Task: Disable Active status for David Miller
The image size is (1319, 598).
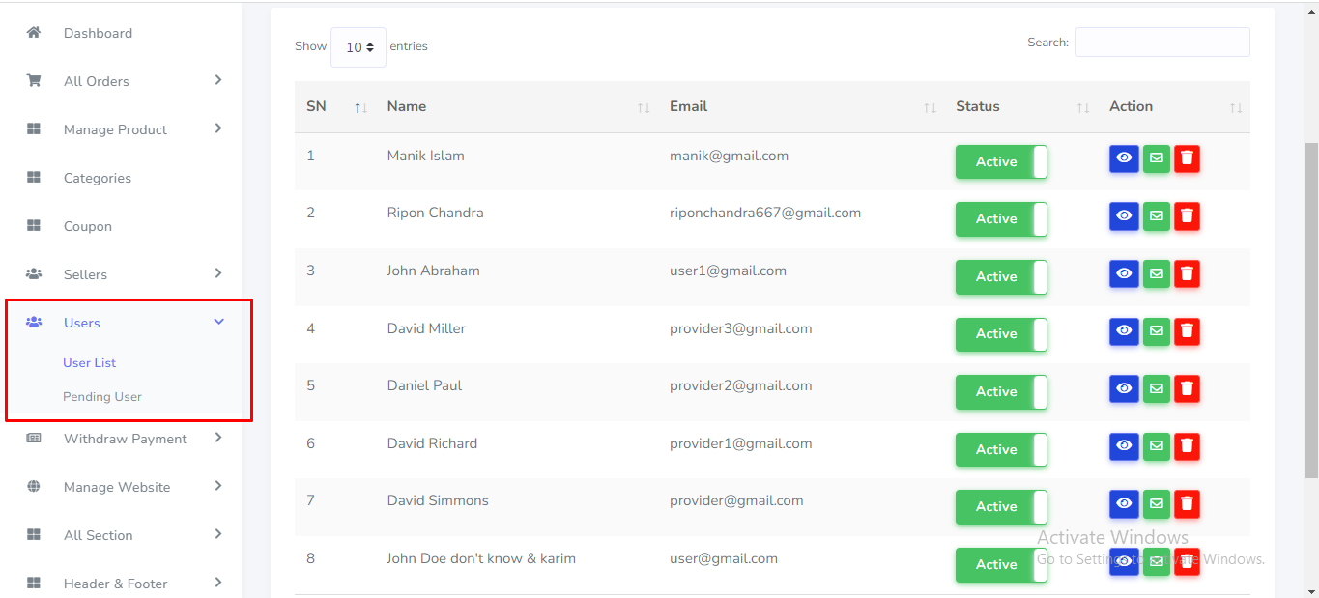Action: point(1000,334)
